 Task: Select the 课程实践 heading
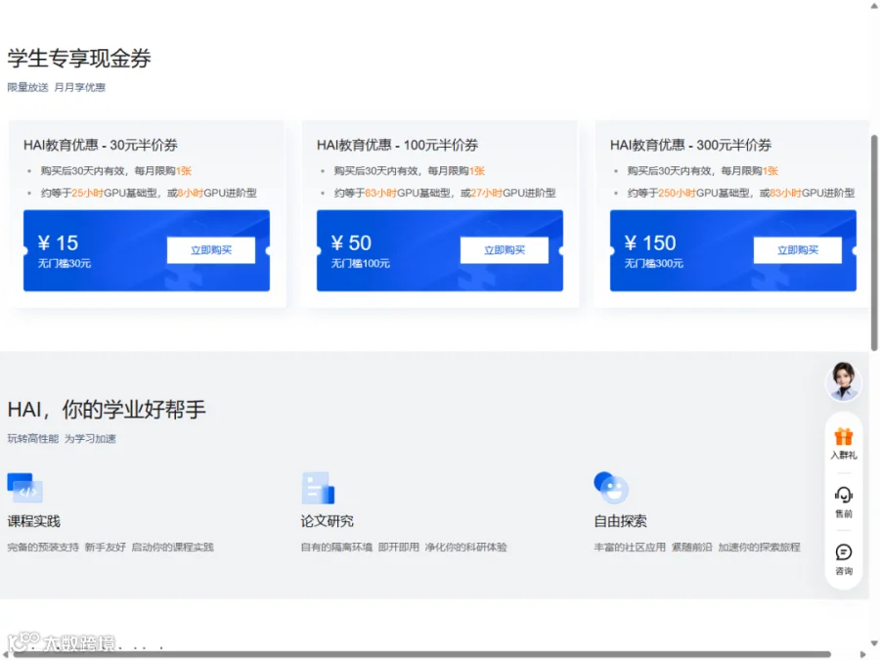point(33,521)
